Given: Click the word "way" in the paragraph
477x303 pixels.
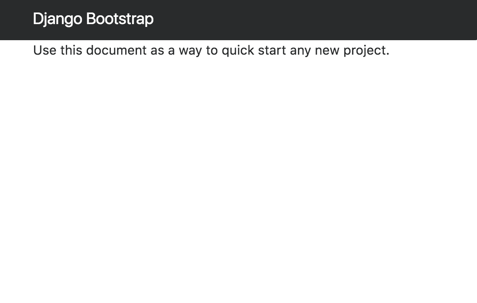Looking at the screenshot, I should [x=190, y=51].
